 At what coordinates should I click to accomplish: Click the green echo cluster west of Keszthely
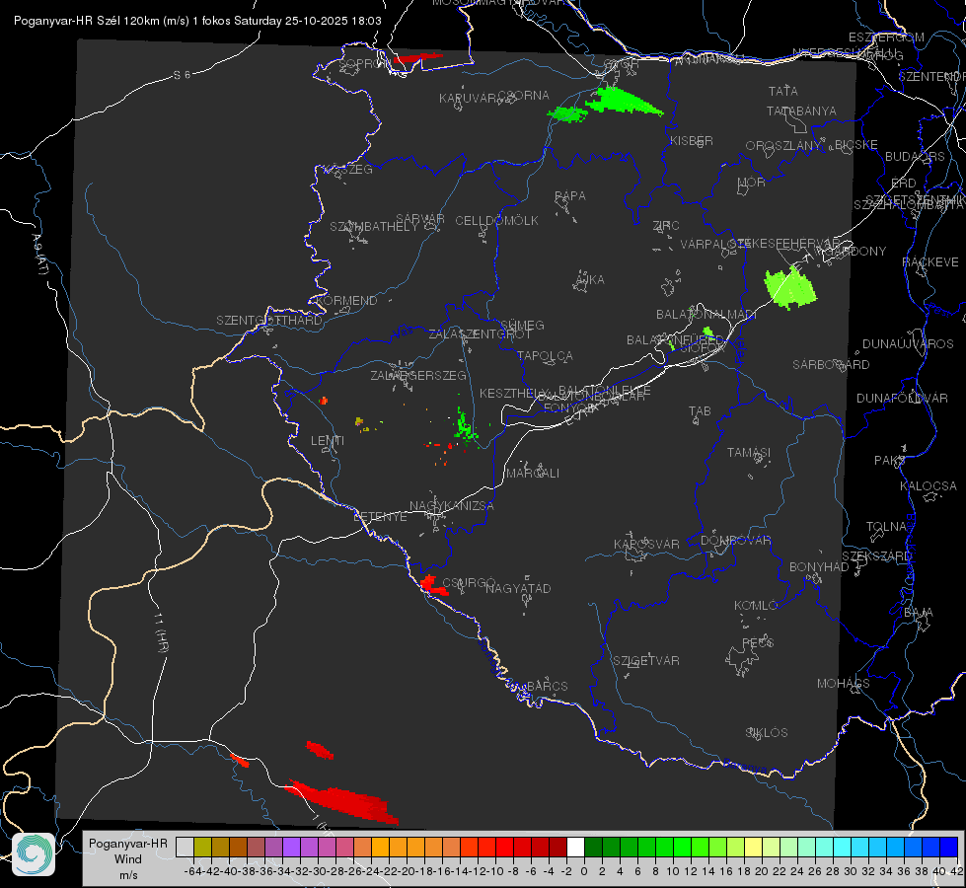[465, 425]
